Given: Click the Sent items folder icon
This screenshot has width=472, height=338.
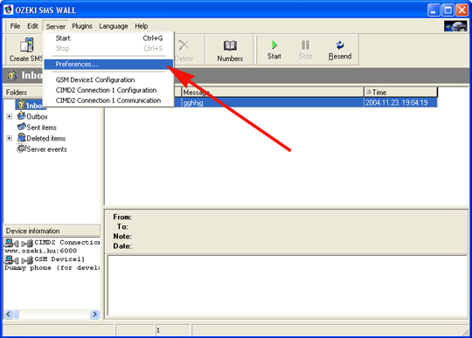Looking at the screenshot, I should [x=21, y=127].
